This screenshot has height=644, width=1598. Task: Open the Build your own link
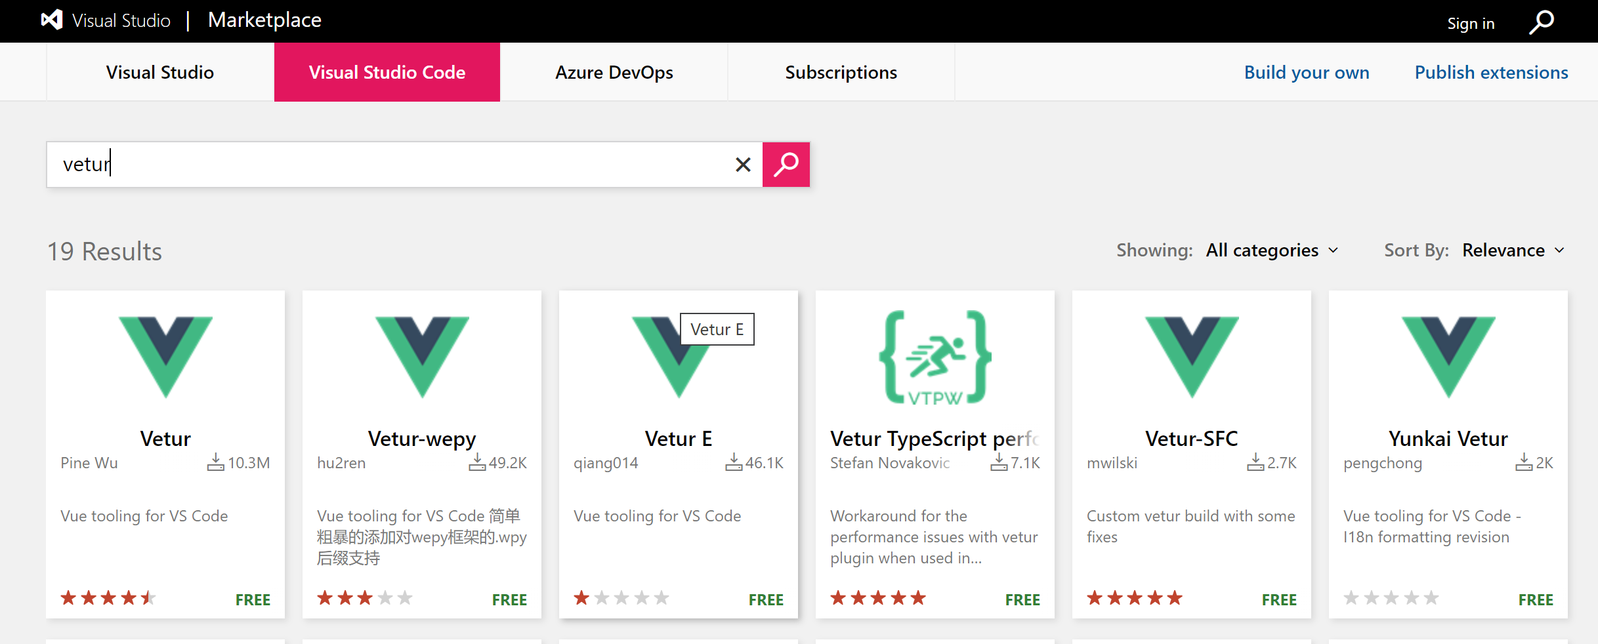[x=1307, y=72]
